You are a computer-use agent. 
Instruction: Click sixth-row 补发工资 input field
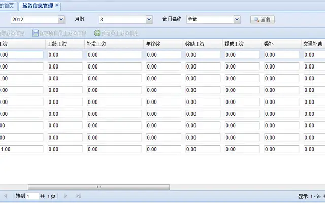(114, 114)
